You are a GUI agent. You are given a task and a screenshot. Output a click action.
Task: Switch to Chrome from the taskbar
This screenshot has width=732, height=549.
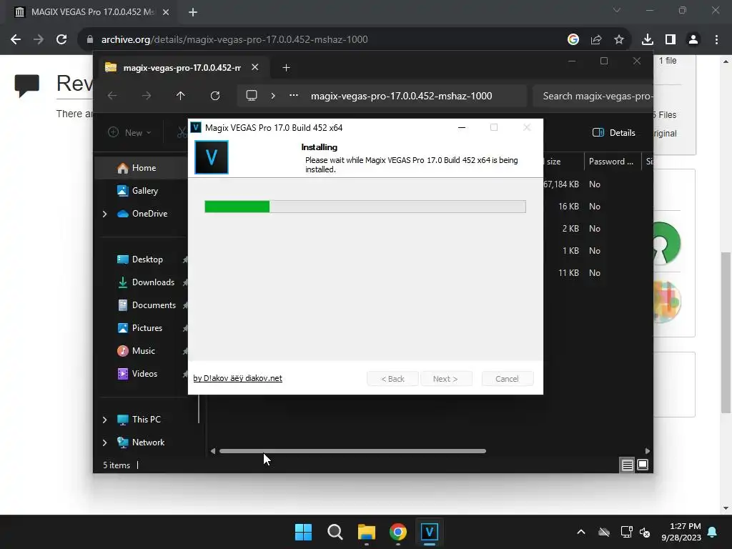tap(397, 532)
